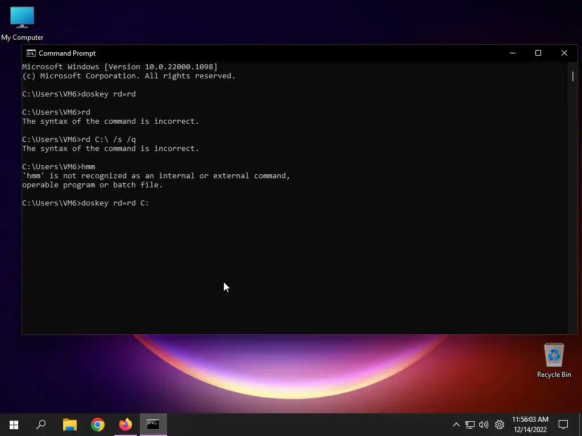582x436 pixels.
Task: Open volume speaker tray icon
Action: 484,425
